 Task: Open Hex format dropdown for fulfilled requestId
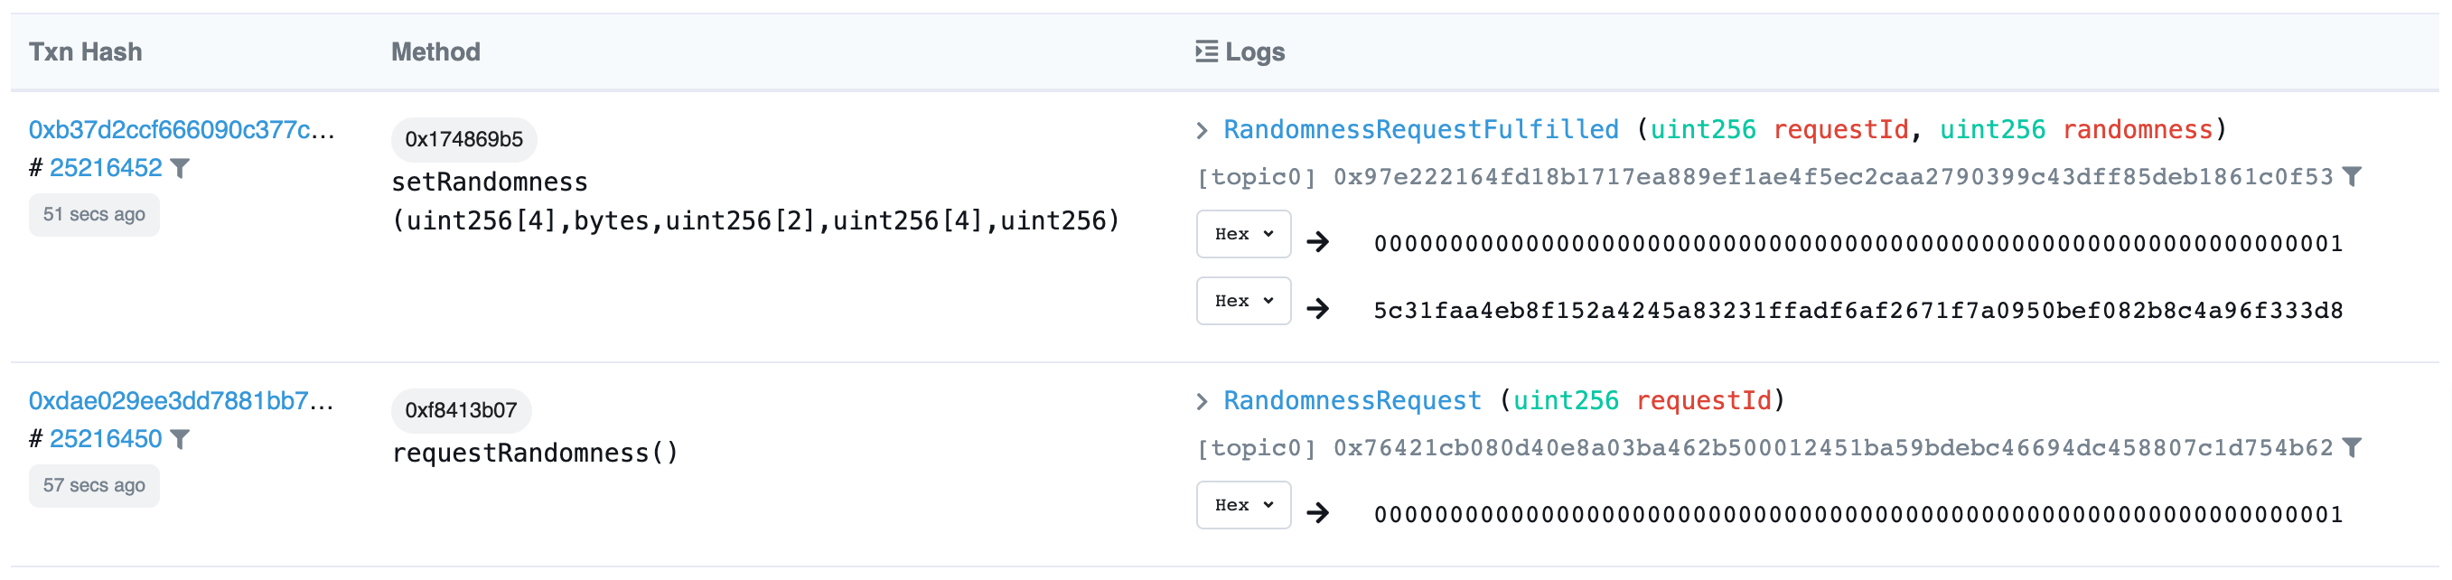pos(1243,234)
